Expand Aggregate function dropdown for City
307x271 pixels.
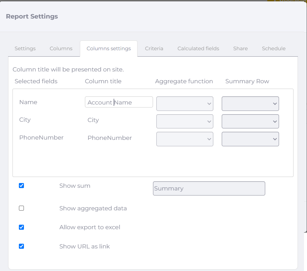(185, 121)
